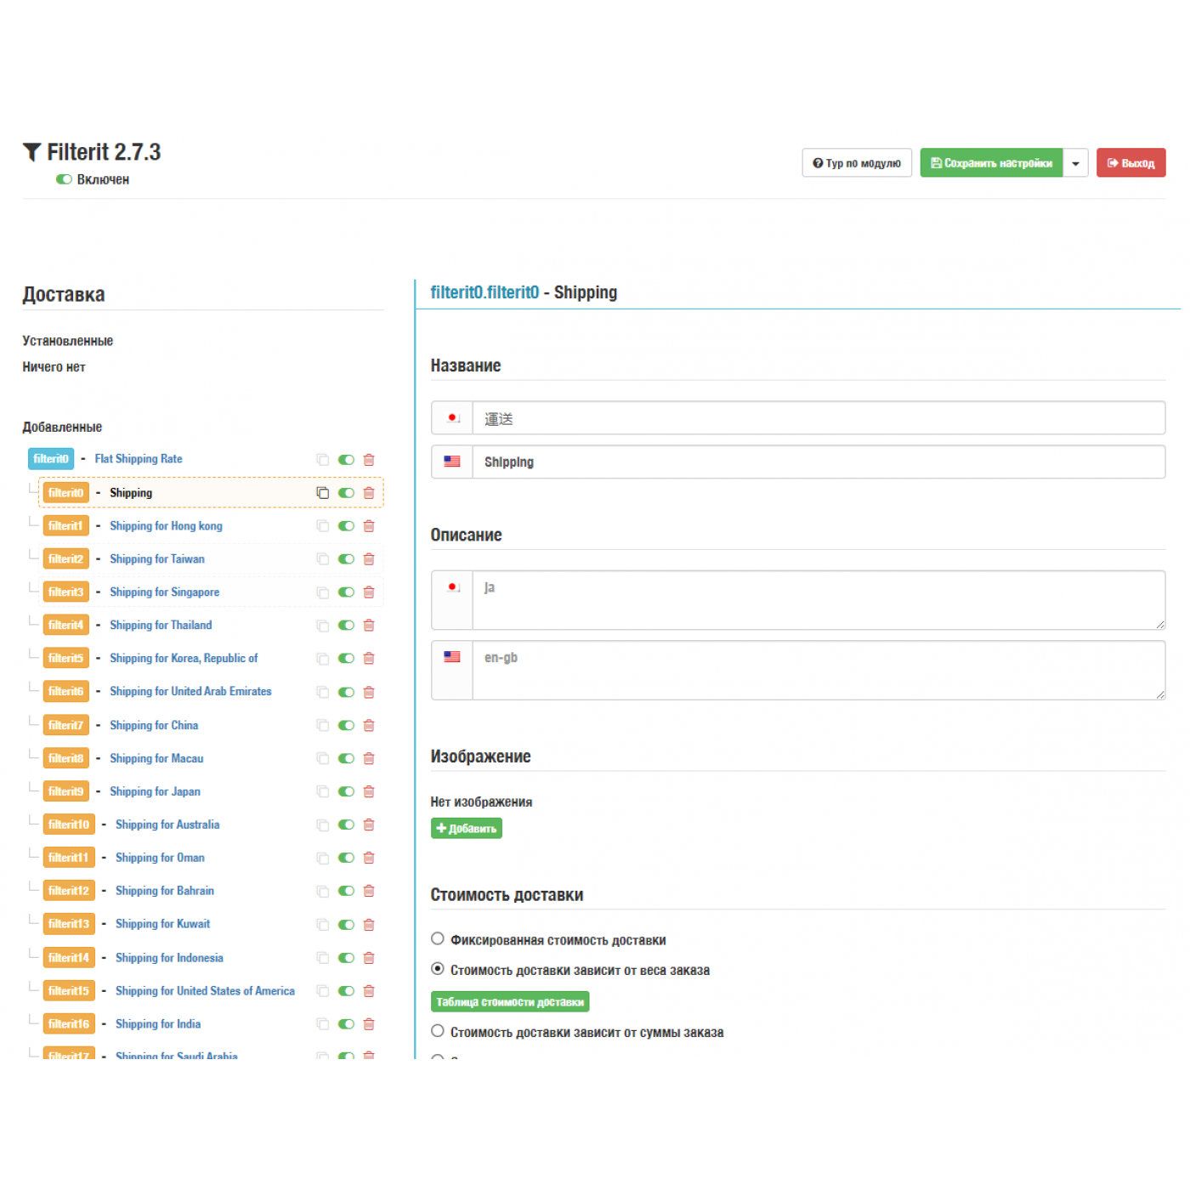1190x1190 pixels.
Task: Delete the Flat Shipping Rate filter
Action: click(x=369, y=460)
